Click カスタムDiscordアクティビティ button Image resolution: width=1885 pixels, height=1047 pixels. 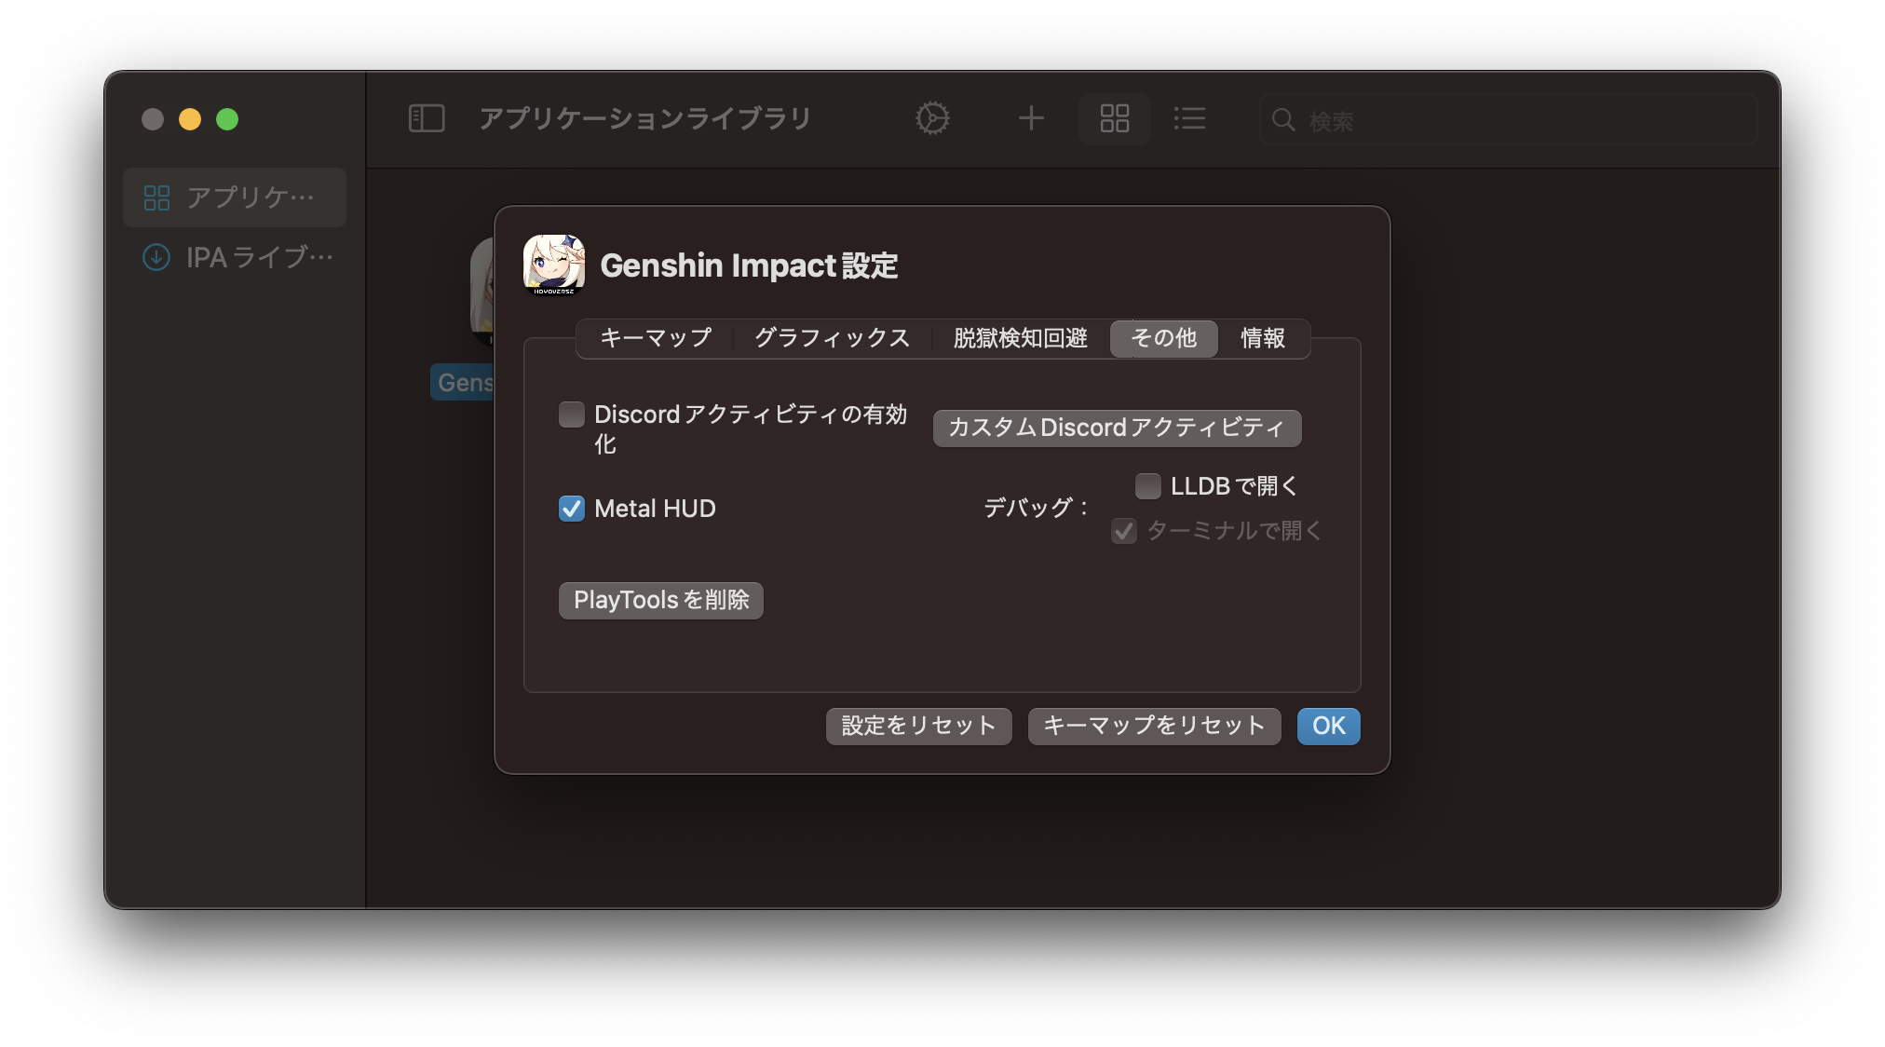tap(1117, 428)
